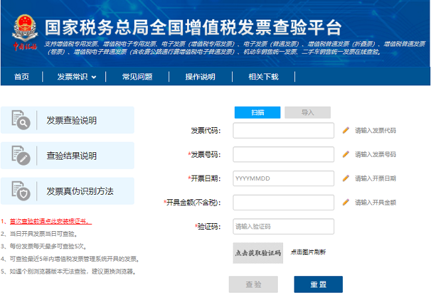431x300 pixels.
Task: Focus the 开票日期 YYYYMMDD input field
Action: pos(283,178)
